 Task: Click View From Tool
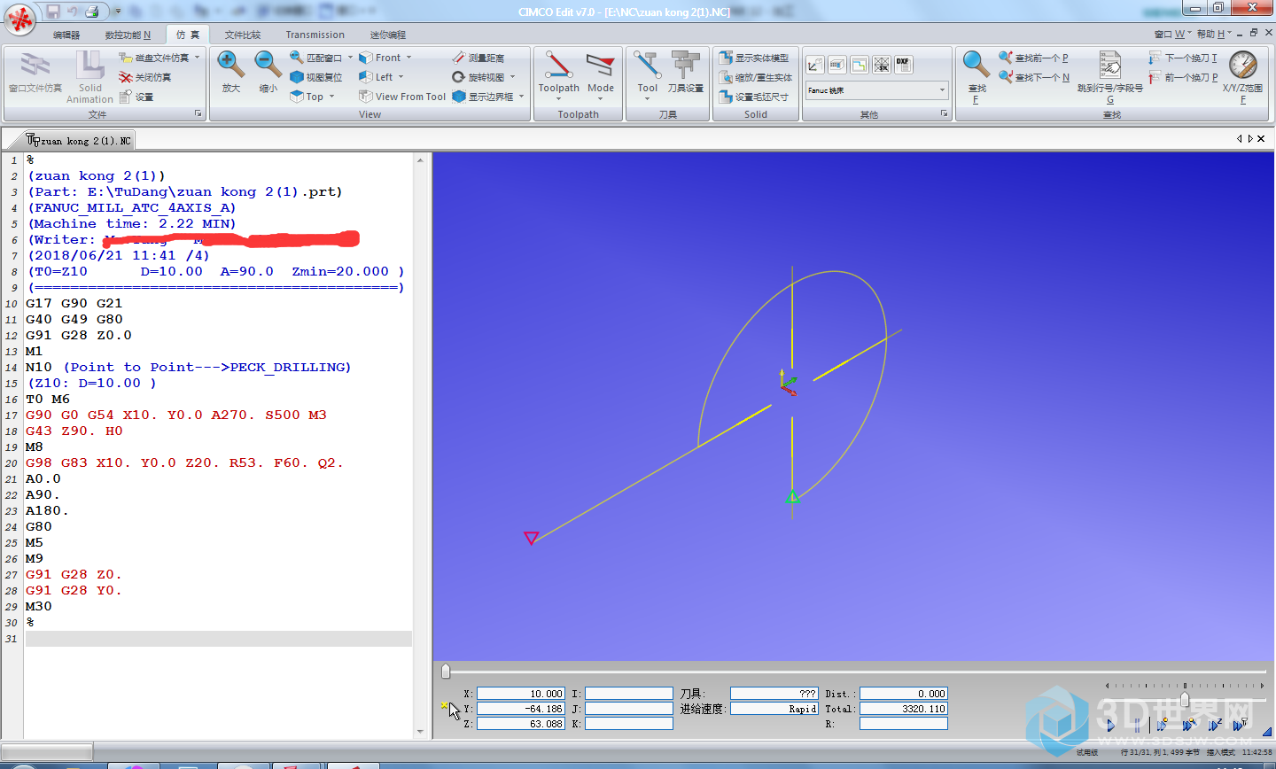(402, 97)
